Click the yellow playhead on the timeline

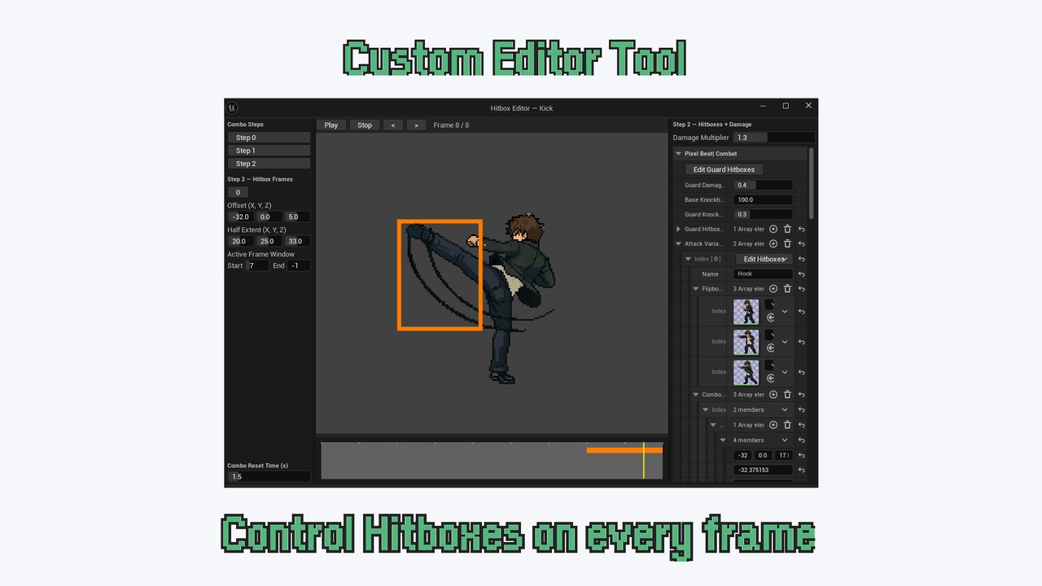point(643,461)
